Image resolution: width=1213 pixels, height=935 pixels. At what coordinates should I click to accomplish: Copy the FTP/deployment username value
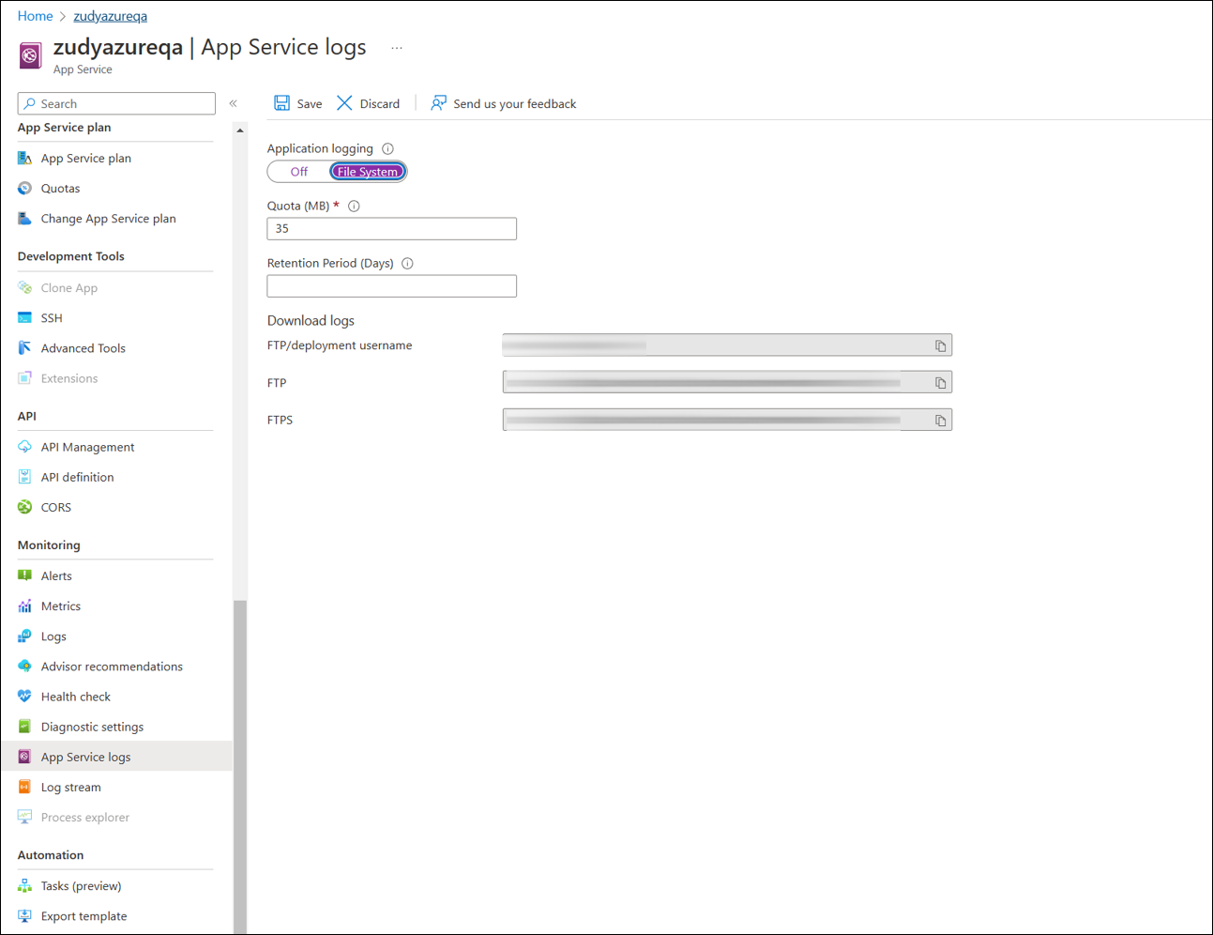click(x=940, y=345)
